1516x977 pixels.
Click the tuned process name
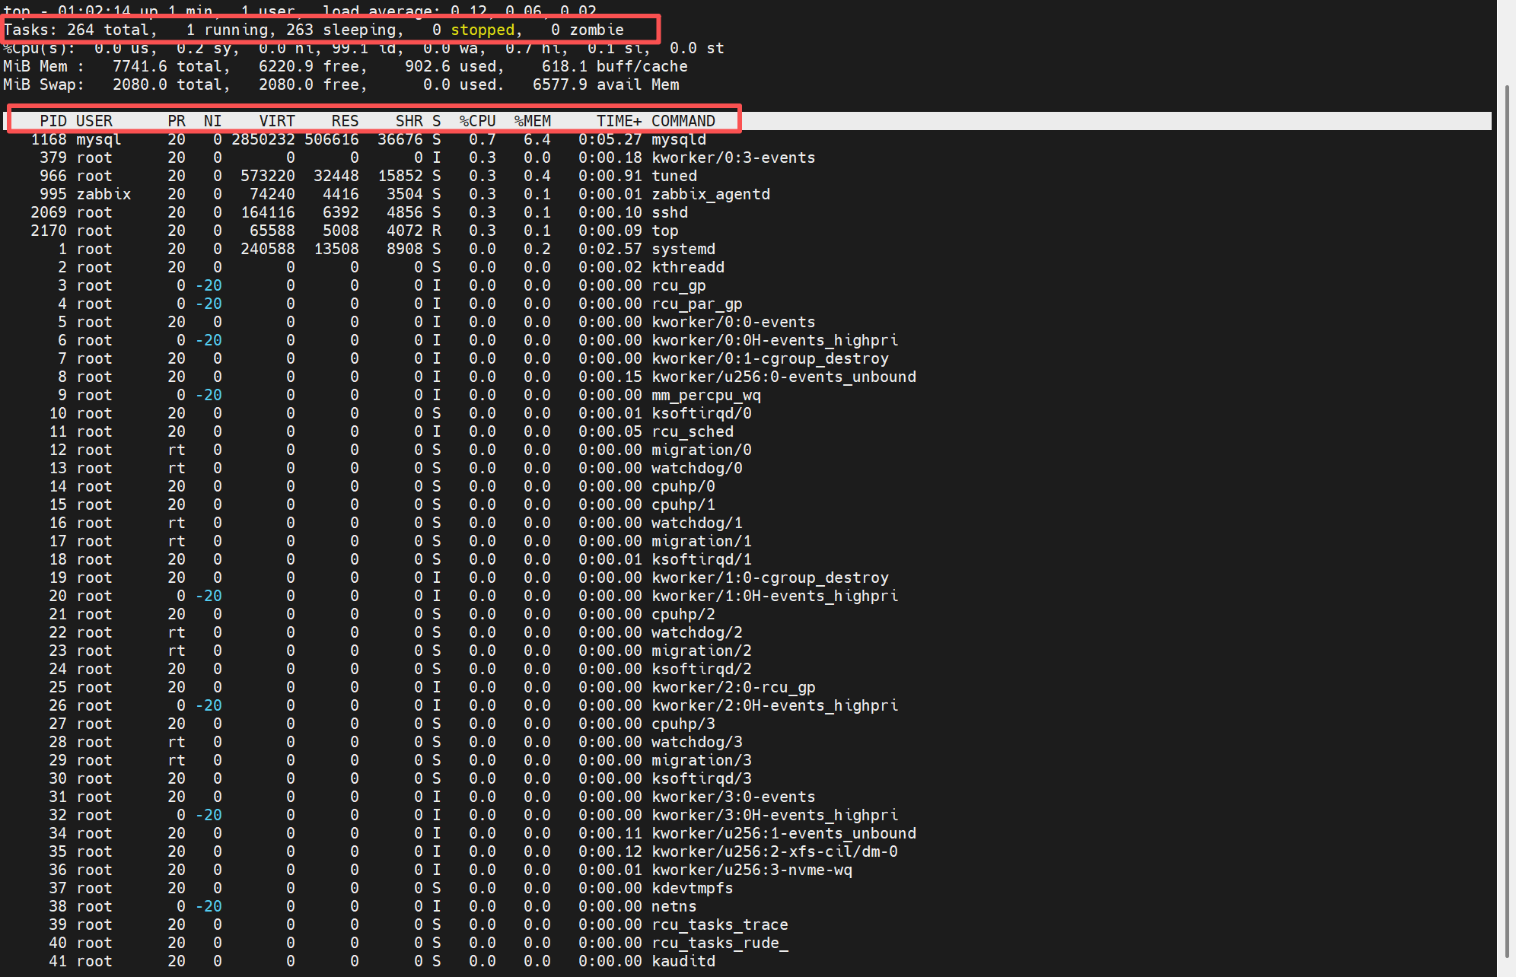[674, 176]
